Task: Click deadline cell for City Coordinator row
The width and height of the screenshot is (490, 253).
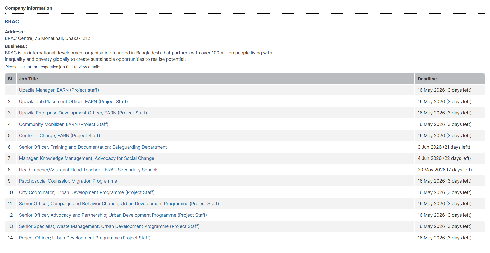Action: [x=450, y=192]
